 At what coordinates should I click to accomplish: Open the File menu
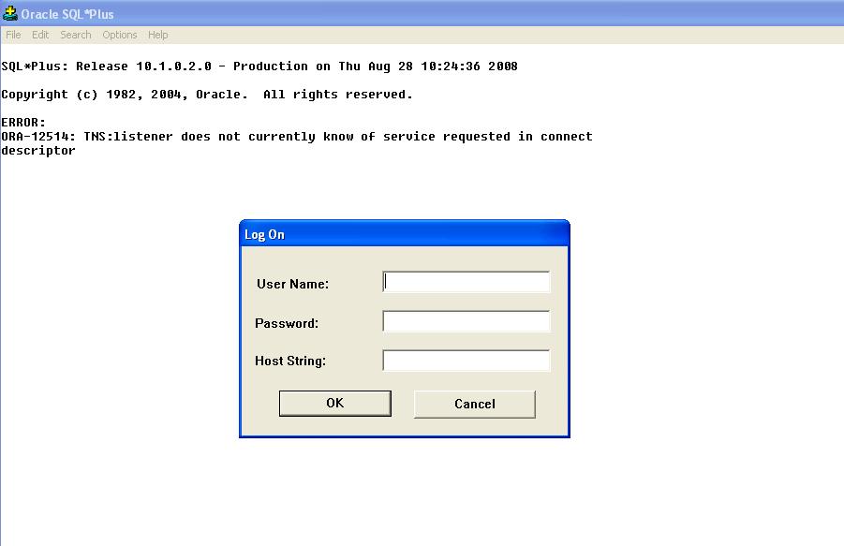(13, 35)
